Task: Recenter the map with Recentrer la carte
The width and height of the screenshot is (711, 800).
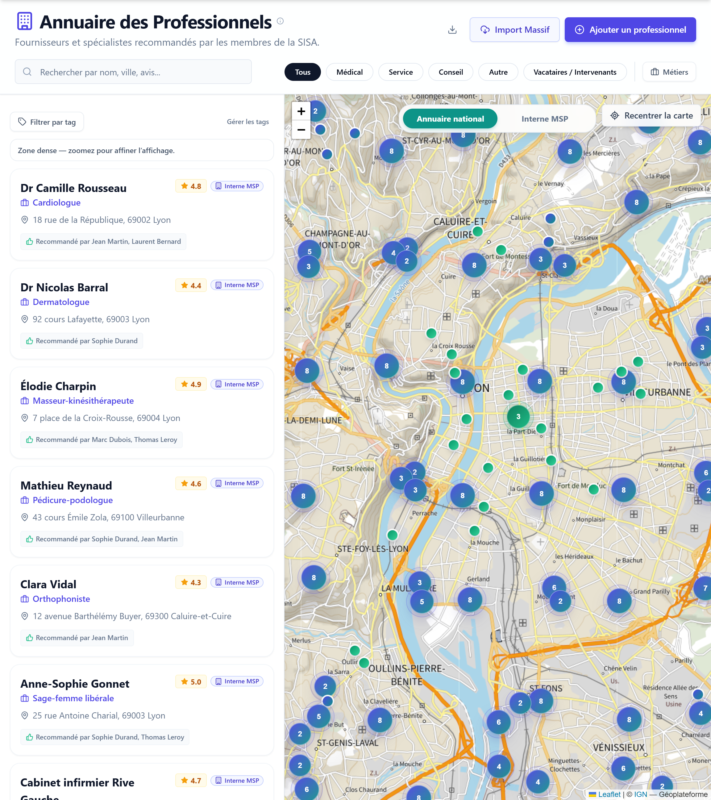Action: (x=651, y=115)
